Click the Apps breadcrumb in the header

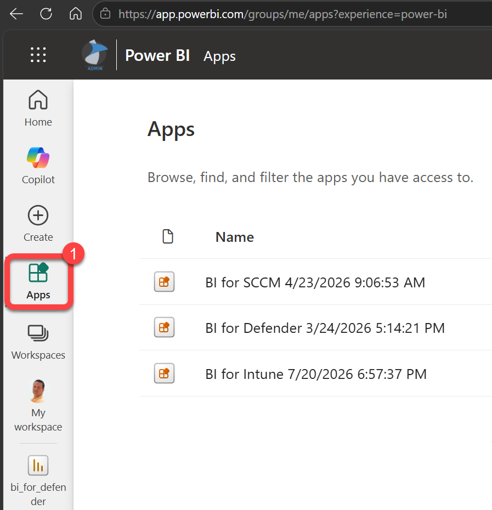219,56
